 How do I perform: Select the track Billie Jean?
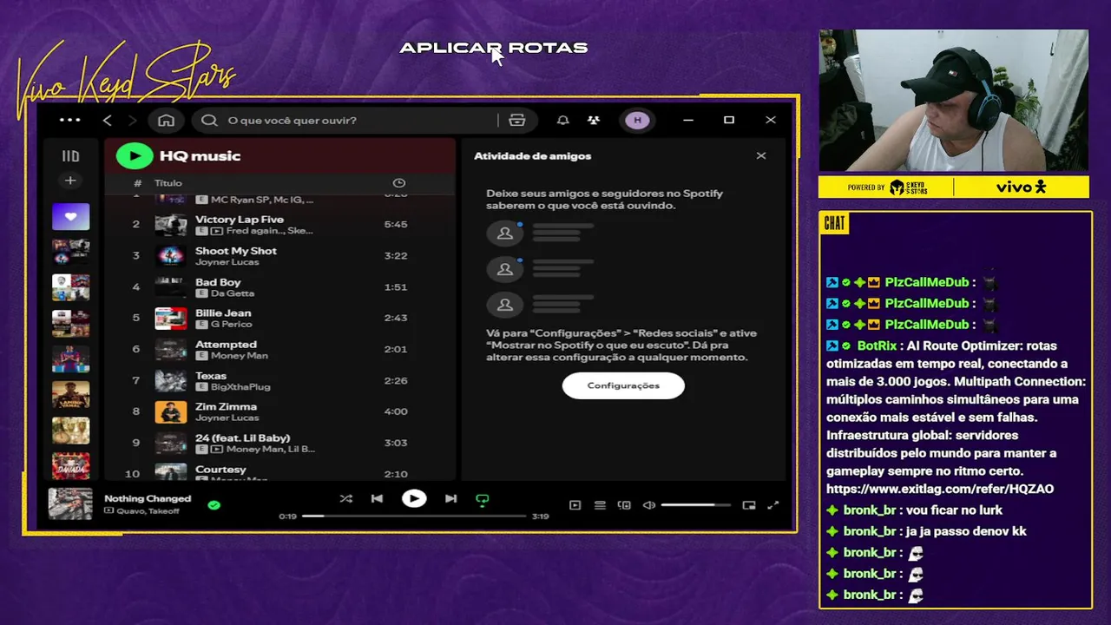(x=223, y=313)
